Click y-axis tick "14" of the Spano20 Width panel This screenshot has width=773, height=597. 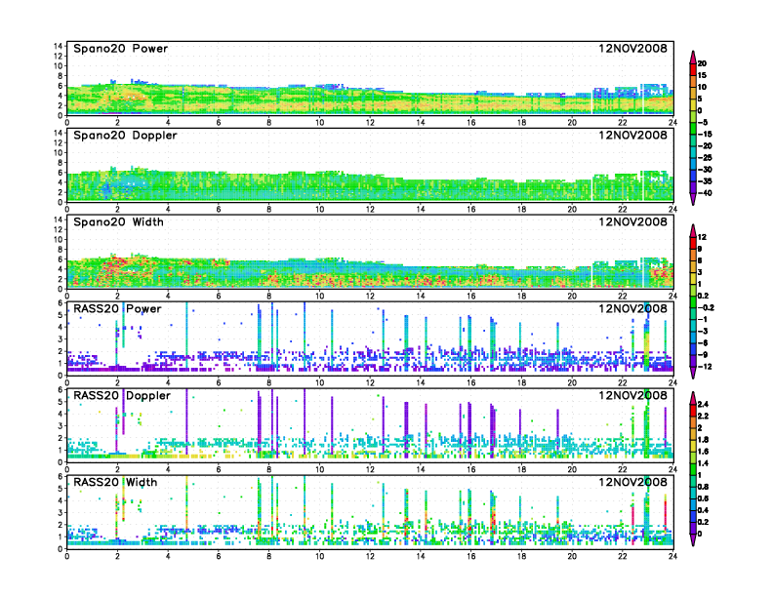click(x=59, y=219)
